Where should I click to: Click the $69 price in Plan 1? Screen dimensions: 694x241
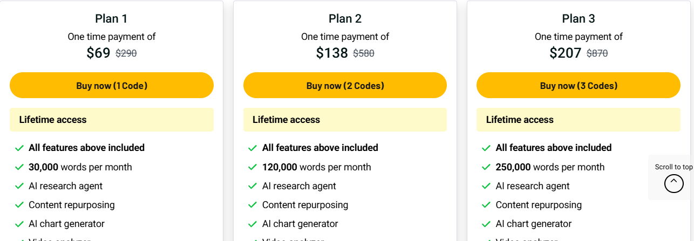(x=98, y=53)
